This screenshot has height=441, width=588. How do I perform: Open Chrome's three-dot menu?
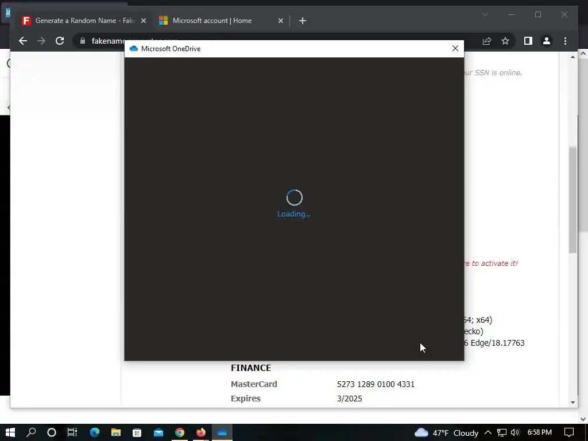565,41
